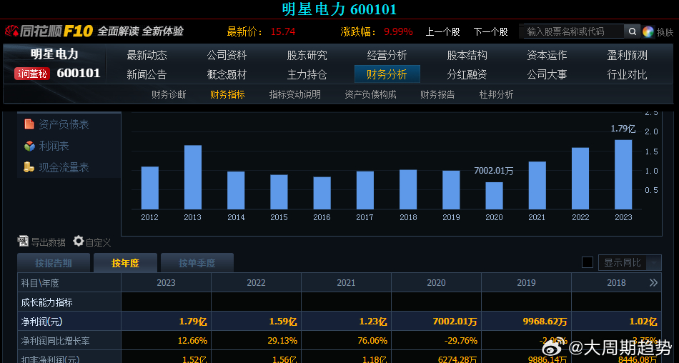
Task: Open 经营分析 menu item
Action: tap(387, 56)
